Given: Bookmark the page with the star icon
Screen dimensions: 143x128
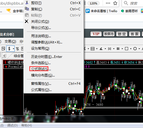Looking at the screenshot, I should (115, 3).
